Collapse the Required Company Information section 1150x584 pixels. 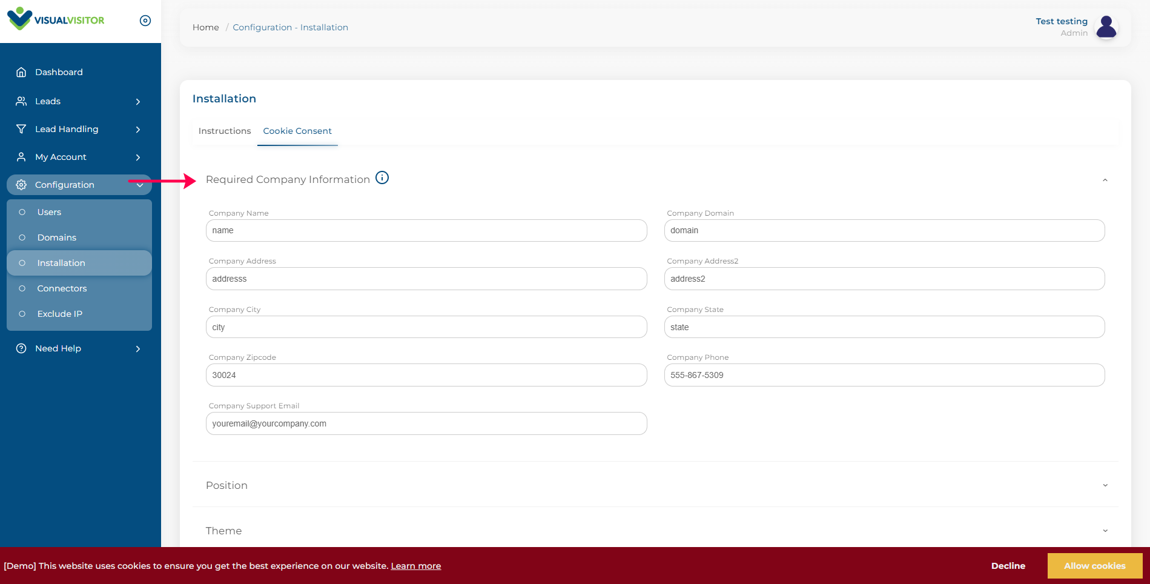click(x=1105, y=180)
